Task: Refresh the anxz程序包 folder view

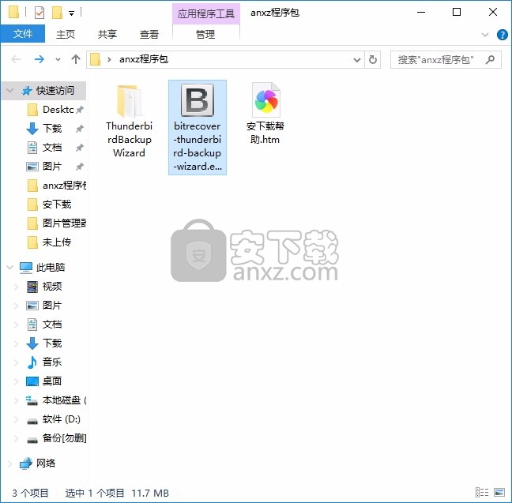Action: (373, 60)
